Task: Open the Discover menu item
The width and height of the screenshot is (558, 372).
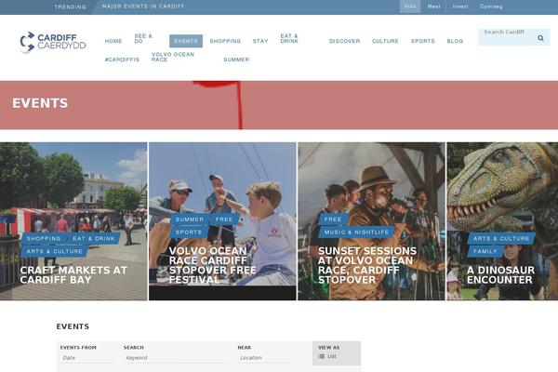Action: coord(344,41)
